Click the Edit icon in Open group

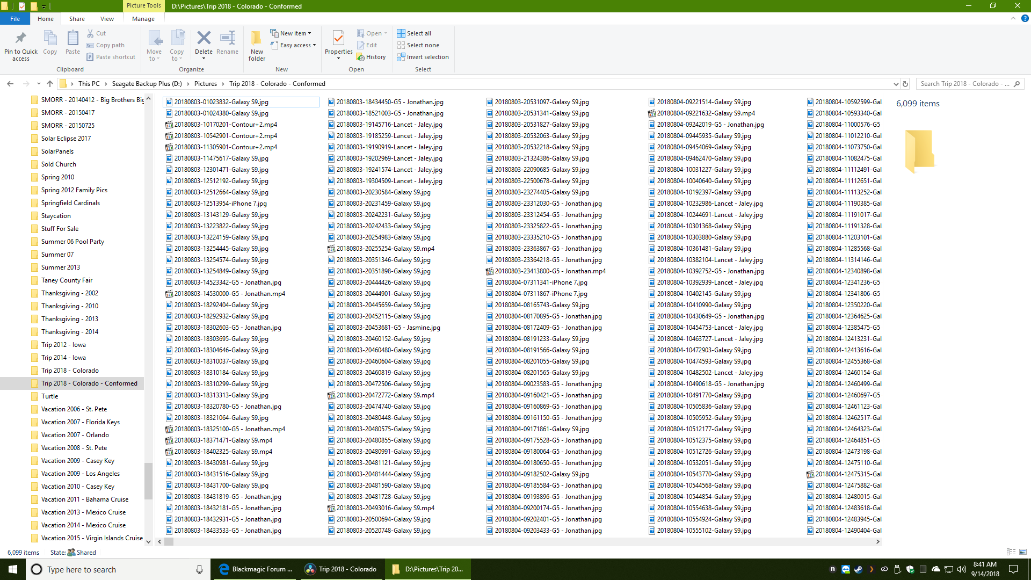(360, 45)
